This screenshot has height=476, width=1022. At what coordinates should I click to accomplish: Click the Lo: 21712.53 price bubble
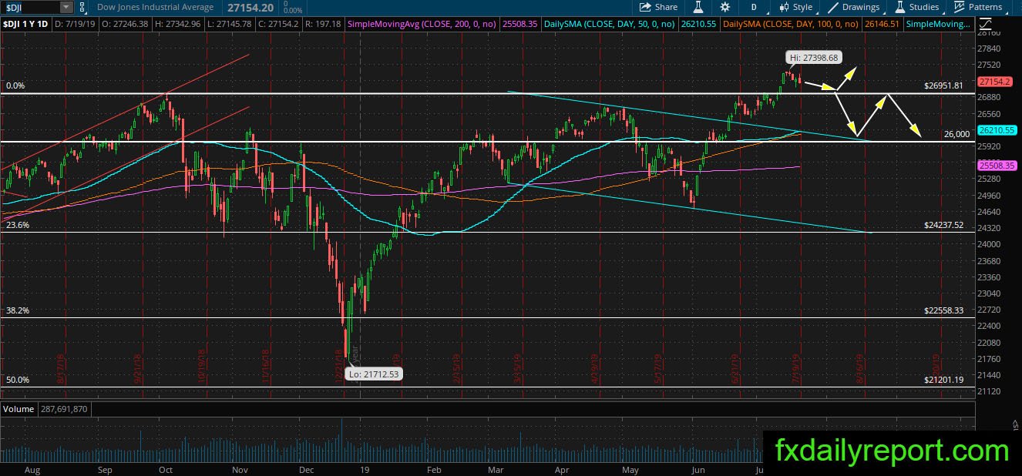click(x=373, y=374)
